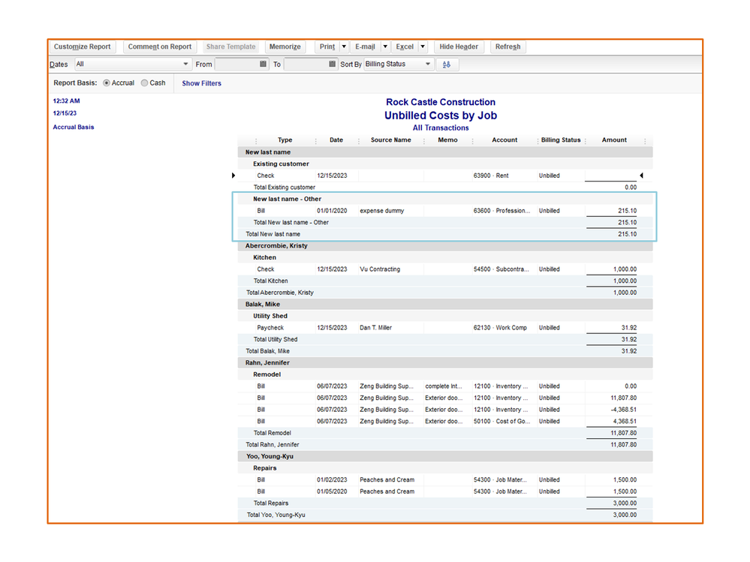Click the -4,368.51 amount
750x562 pixels.
(623, 410)
